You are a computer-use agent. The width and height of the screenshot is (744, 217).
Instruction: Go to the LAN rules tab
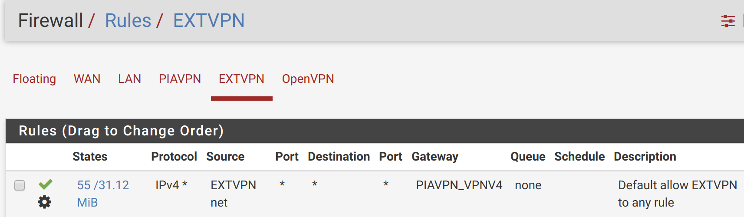click(129, 79)
